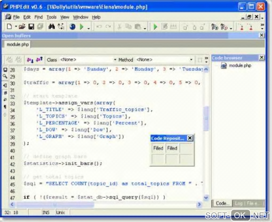Click the horizontal scrollbar thumb
This screenshot has height=222, width=272.
55,204
